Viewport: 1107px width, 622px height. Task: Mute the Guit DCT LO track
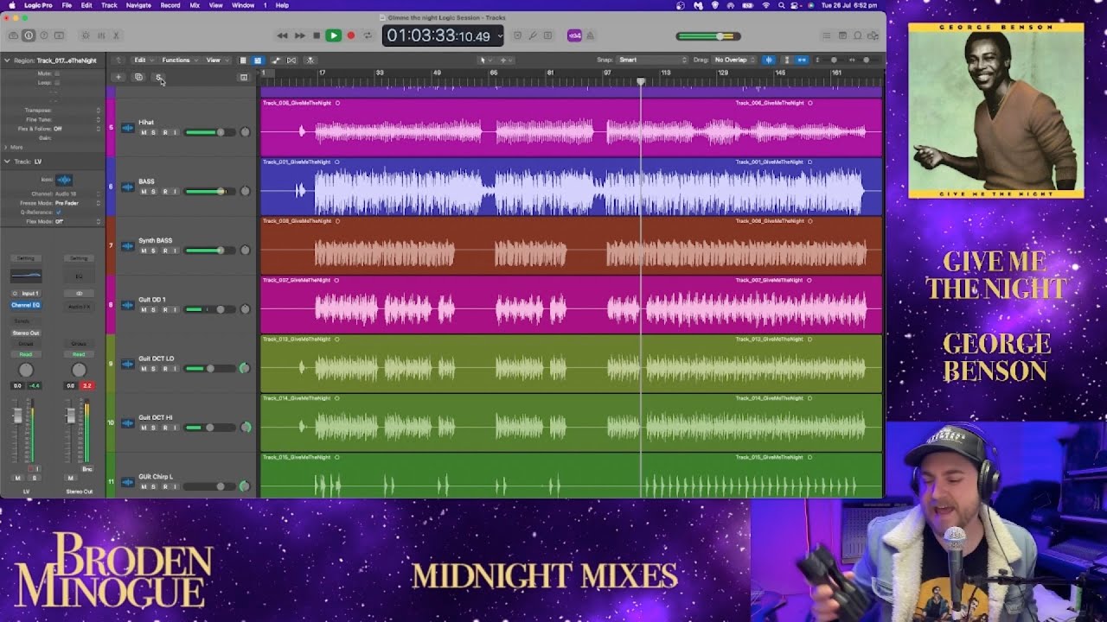[144, 369]
